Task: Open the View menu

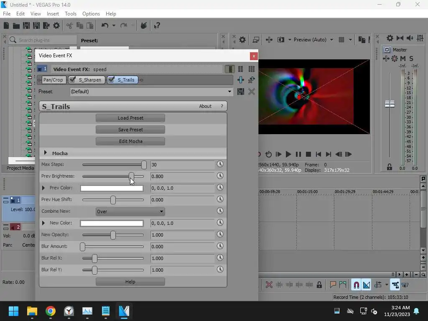Action: [x=36, y=14]
